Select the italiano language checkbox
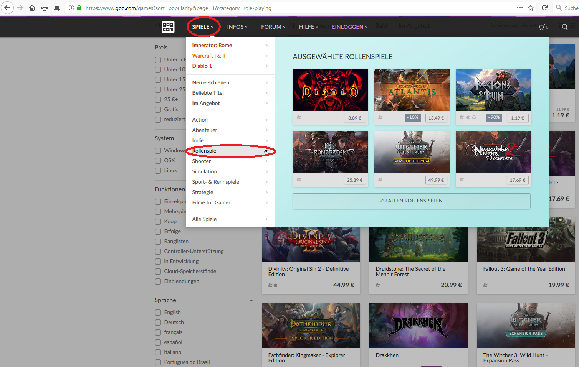 point(158,352)
